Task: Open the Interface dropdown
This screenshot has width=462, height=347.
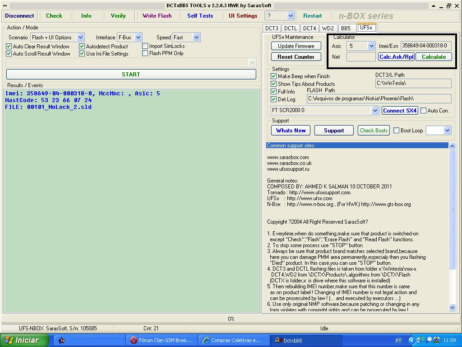Action: tap(138, 38)
